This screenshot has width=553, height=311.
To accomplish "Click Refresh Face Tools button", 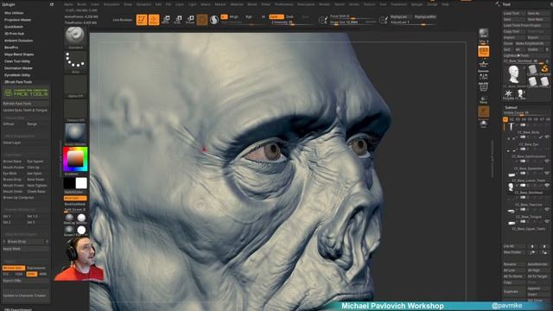I will [x=26, y=104].
